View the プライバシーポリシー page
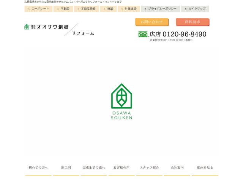Viewport: 243px width, 182px height. pos(160,9)
